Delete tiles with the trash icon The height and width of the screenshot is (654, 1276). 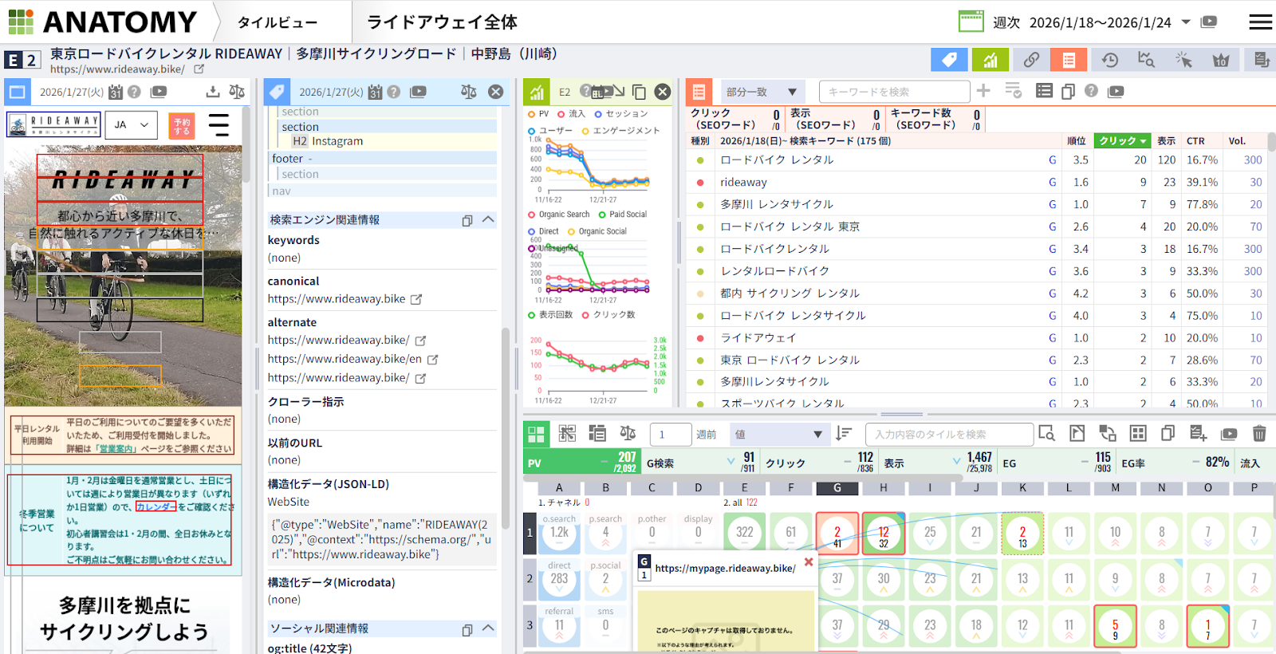(1259, 434)
